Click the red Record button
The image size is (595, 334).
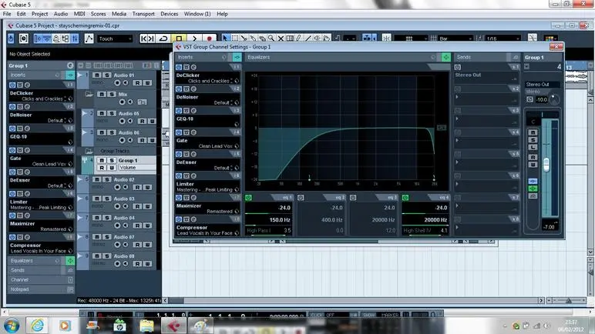(x=209, y=38)
